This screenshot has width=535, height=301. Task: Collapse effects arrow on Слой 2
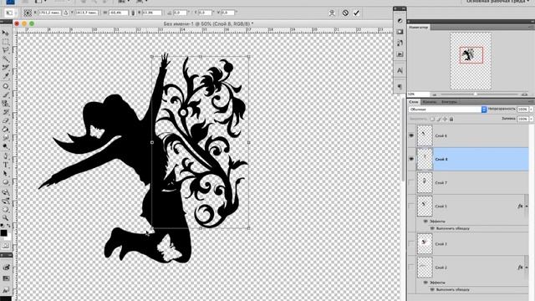[527, 268]
